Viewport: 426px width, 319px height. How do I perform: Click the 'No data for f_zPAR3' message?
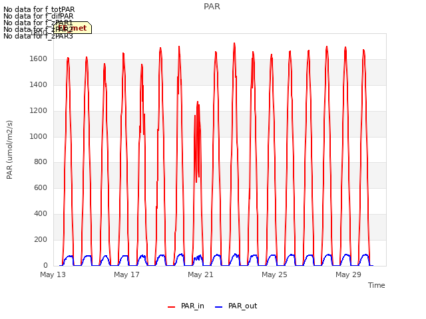click(x=38, y=36)
